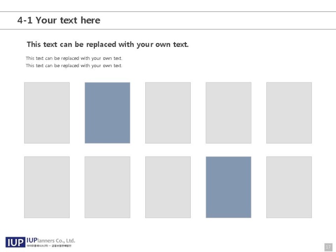Click the third gray placeholder in top row

[x=168, y=113]
